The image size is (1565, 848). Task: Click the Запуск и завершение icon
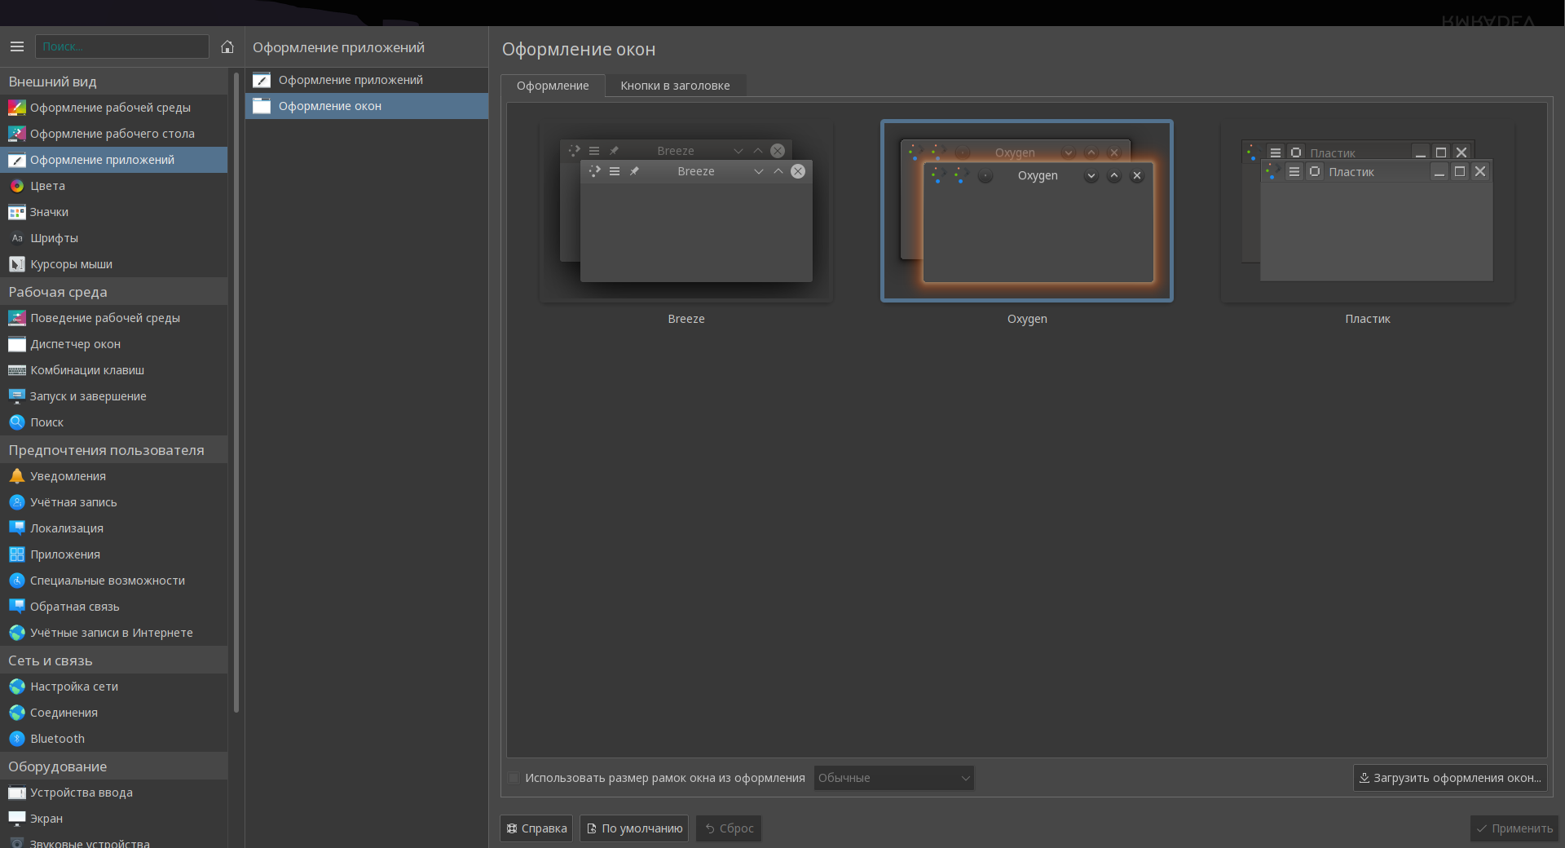click(x=16, y=396)
